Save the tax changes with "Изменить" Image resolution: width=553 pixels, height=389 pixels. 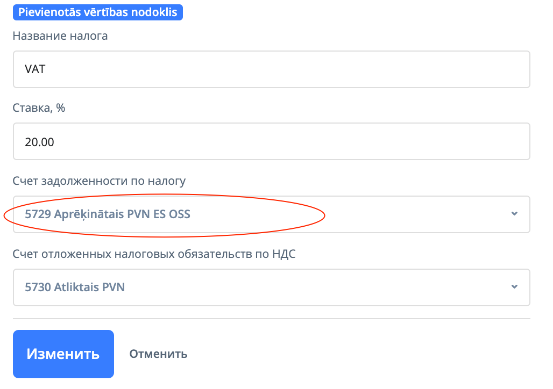pyautogui.click(x=63, y=354)
